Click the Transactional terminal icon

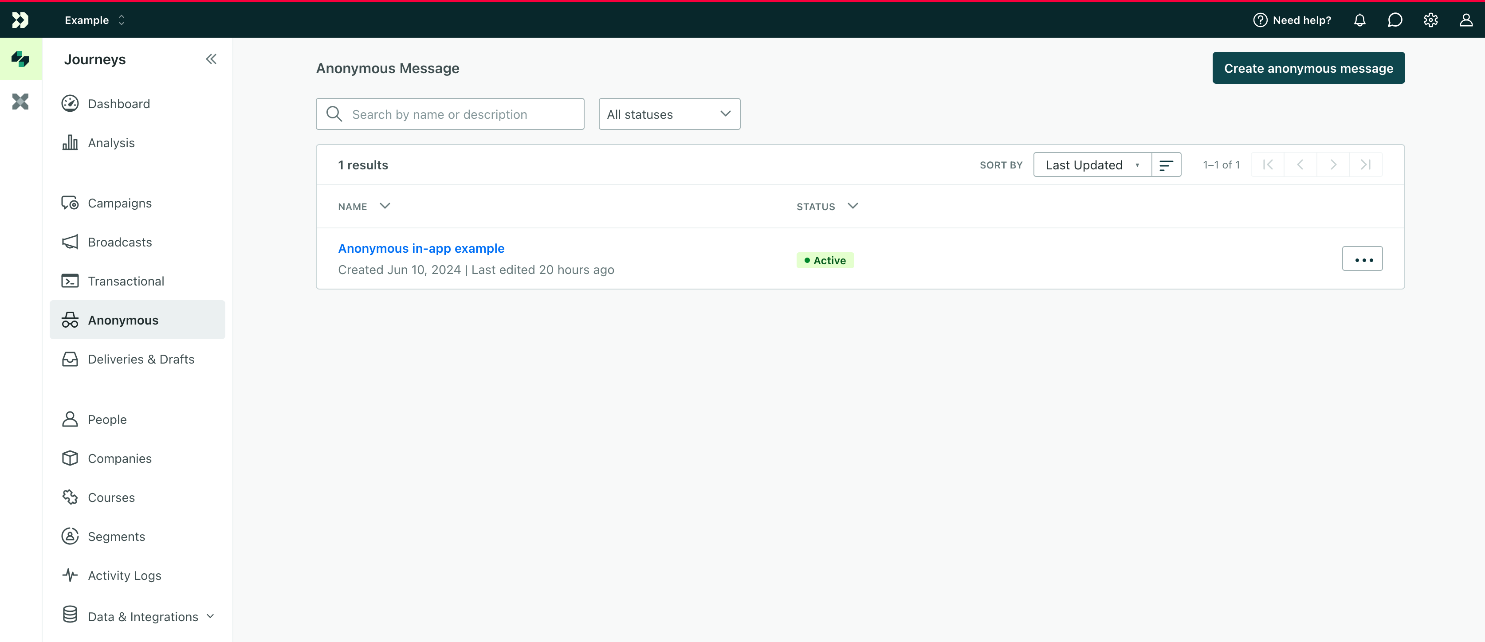[x=71, y=281]
